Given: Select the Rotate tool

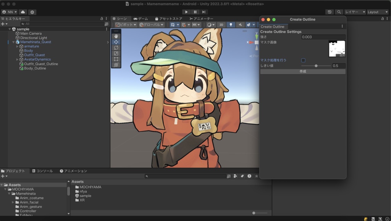Looking at the screenshot, I should coord(116,48).
